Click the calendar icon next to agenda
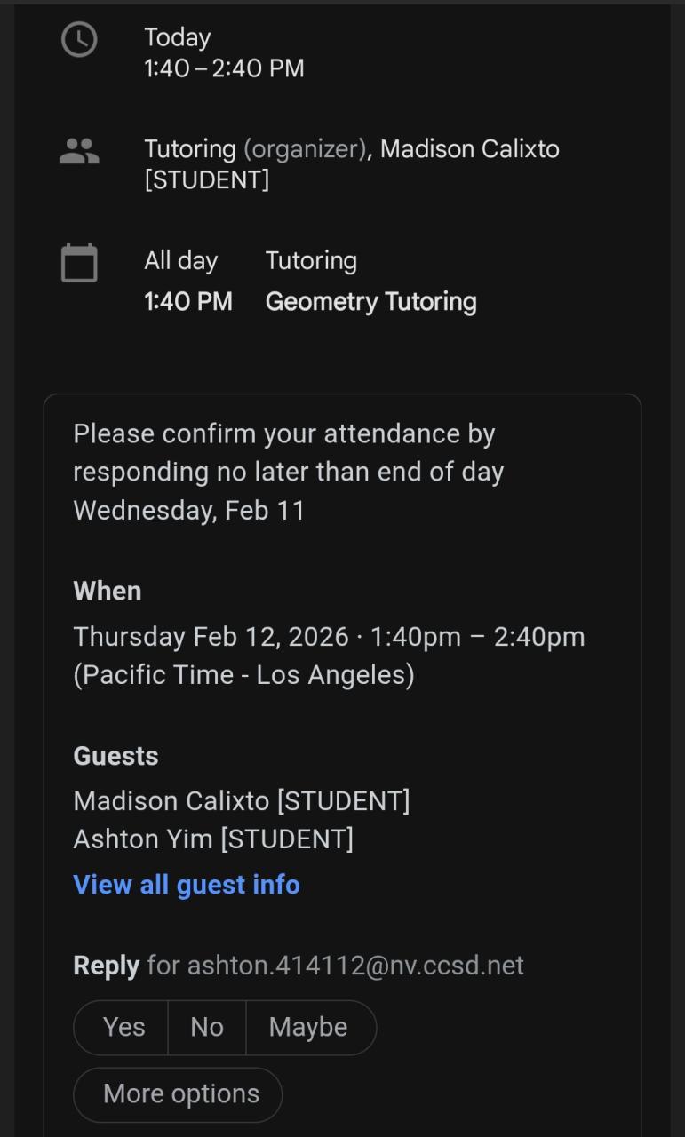 click(79, 263)
